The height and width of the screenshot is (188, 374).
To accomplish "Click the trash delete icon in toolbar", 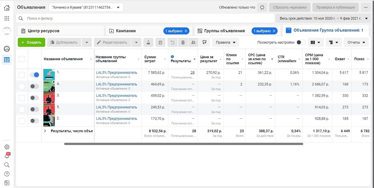I will 183,42.
